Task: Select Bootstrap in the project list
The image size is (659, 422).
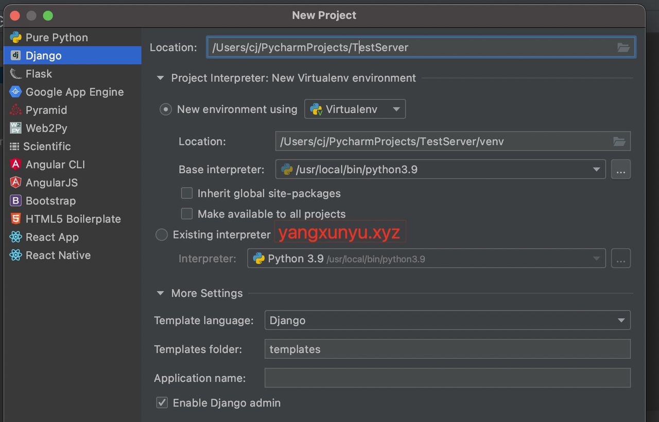Action: pyautogui.click(x=50, y=201)
